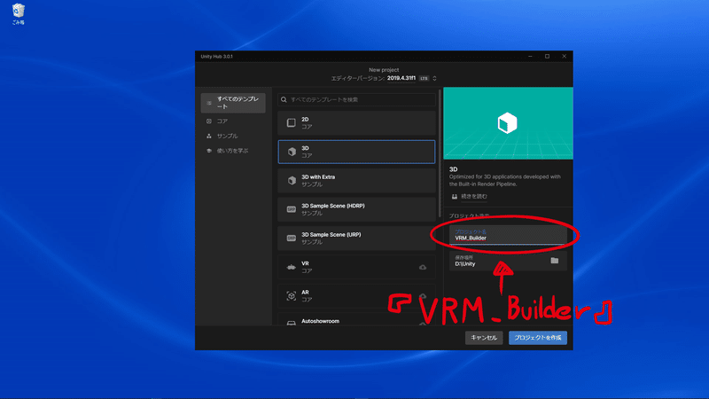Image resolution: width=709 pixels, height=399 pixels.
Task: Click the save location field D:\Unity
Action: click(x=508, y=261)
